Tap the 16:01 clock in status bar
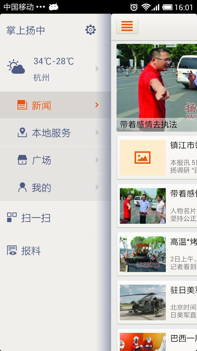This screenshot has width=197, height=351. click(x=184, y=7)
